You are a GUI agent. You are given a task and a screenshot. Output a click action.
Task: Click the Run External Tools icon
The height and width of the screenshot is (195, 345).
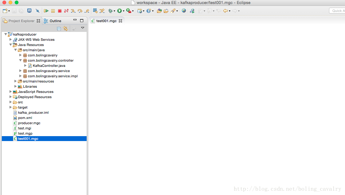(x=129, y=11)
